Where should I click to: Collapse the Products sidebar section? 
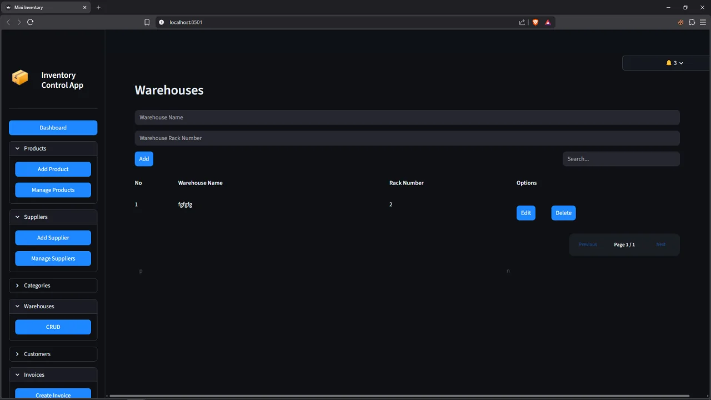53,148
